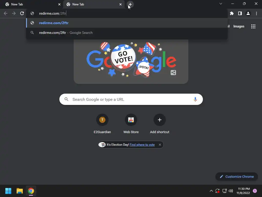Close the second New Tab
The width and height of the screenshot is (262, 197).
click(121, 4)
